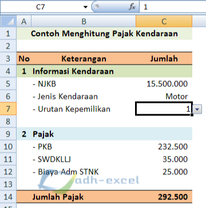
Task: Select column A header
Action: click(x=23, y=21)
